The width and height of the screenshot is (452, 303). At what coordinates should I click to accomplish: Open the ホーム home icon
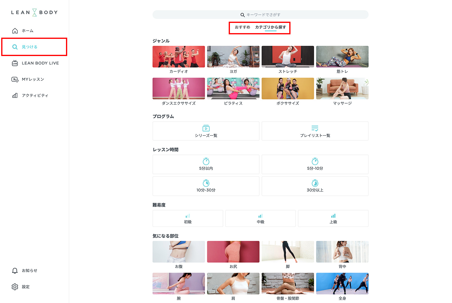(x=15, y=31)
